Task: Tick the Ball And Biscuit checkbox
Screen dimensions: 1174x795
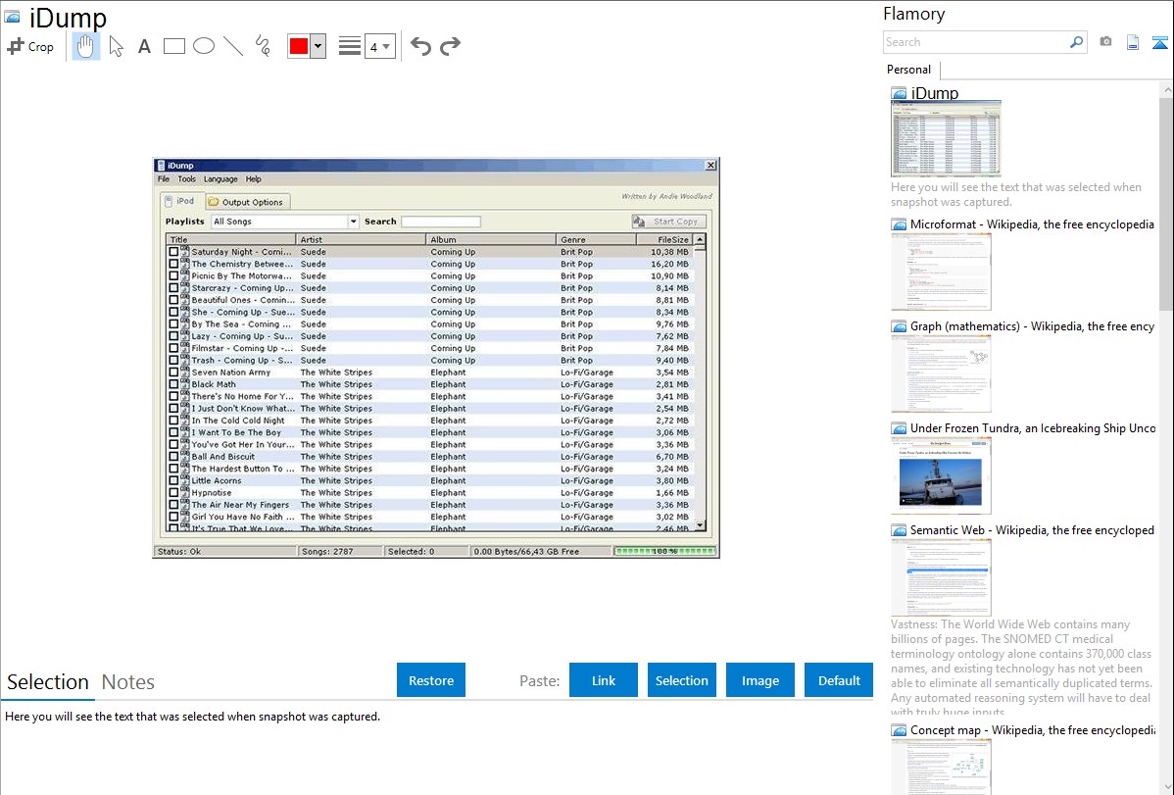Action: (173, 457)
